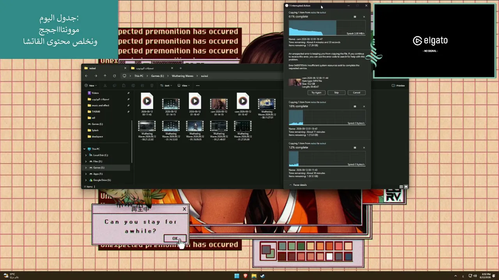Click the Cut icon in Explorer toolbar

(x=105, y=86)
